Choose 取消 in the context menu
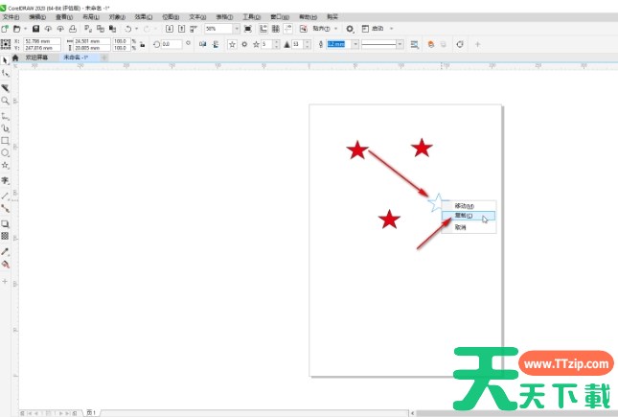Viewport: 618px width, 417px height. click(461, 227)
